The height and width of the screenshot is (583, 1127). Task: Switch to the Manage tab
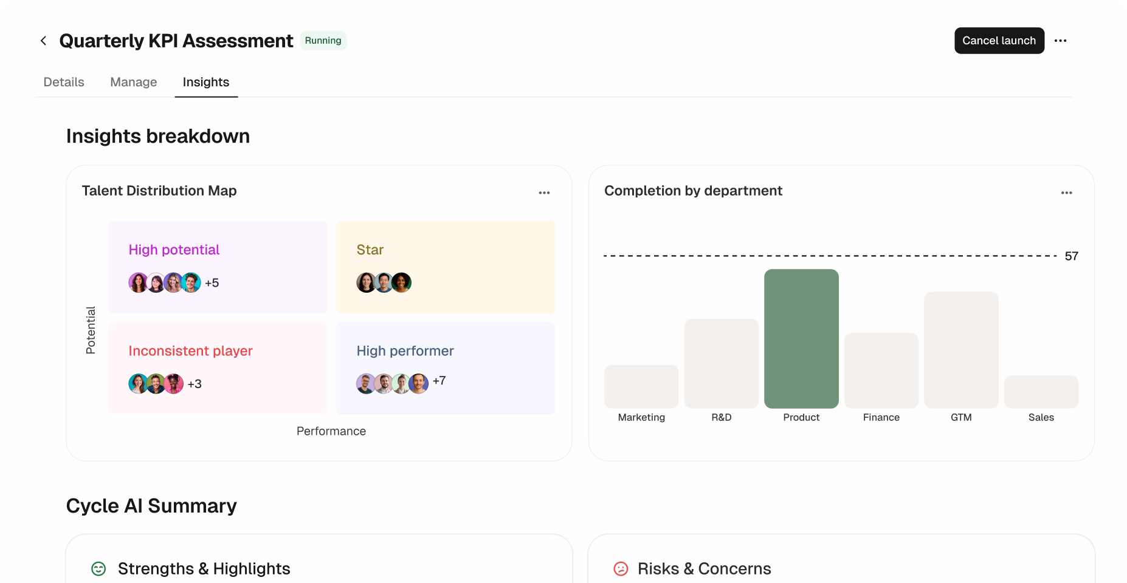point(134,82)
